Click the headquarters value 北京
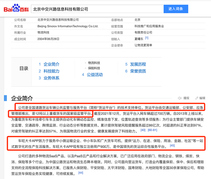 click(x=137, y=20)
